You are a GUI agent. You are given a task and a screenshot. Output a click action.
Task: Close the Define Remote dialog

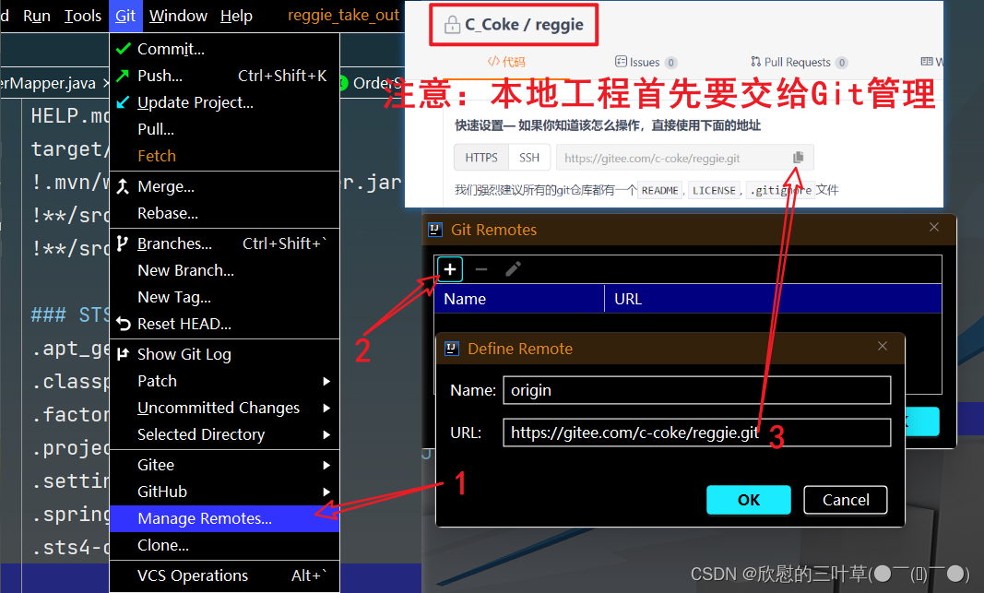click(x=883, y=347)
